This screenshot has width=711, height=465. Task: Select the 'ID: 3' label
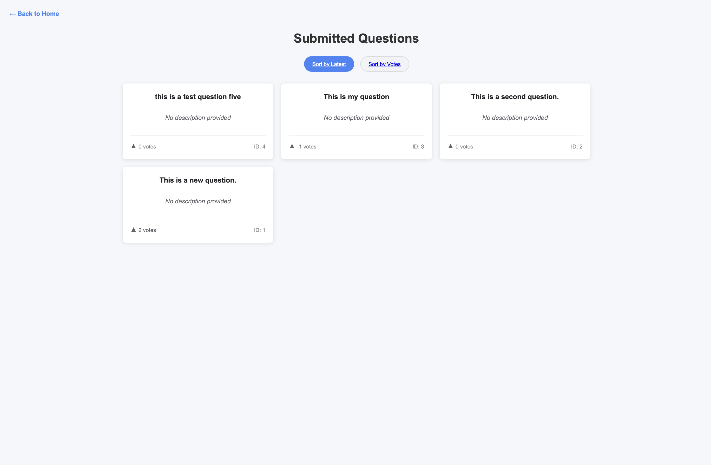tap(418, 146)
